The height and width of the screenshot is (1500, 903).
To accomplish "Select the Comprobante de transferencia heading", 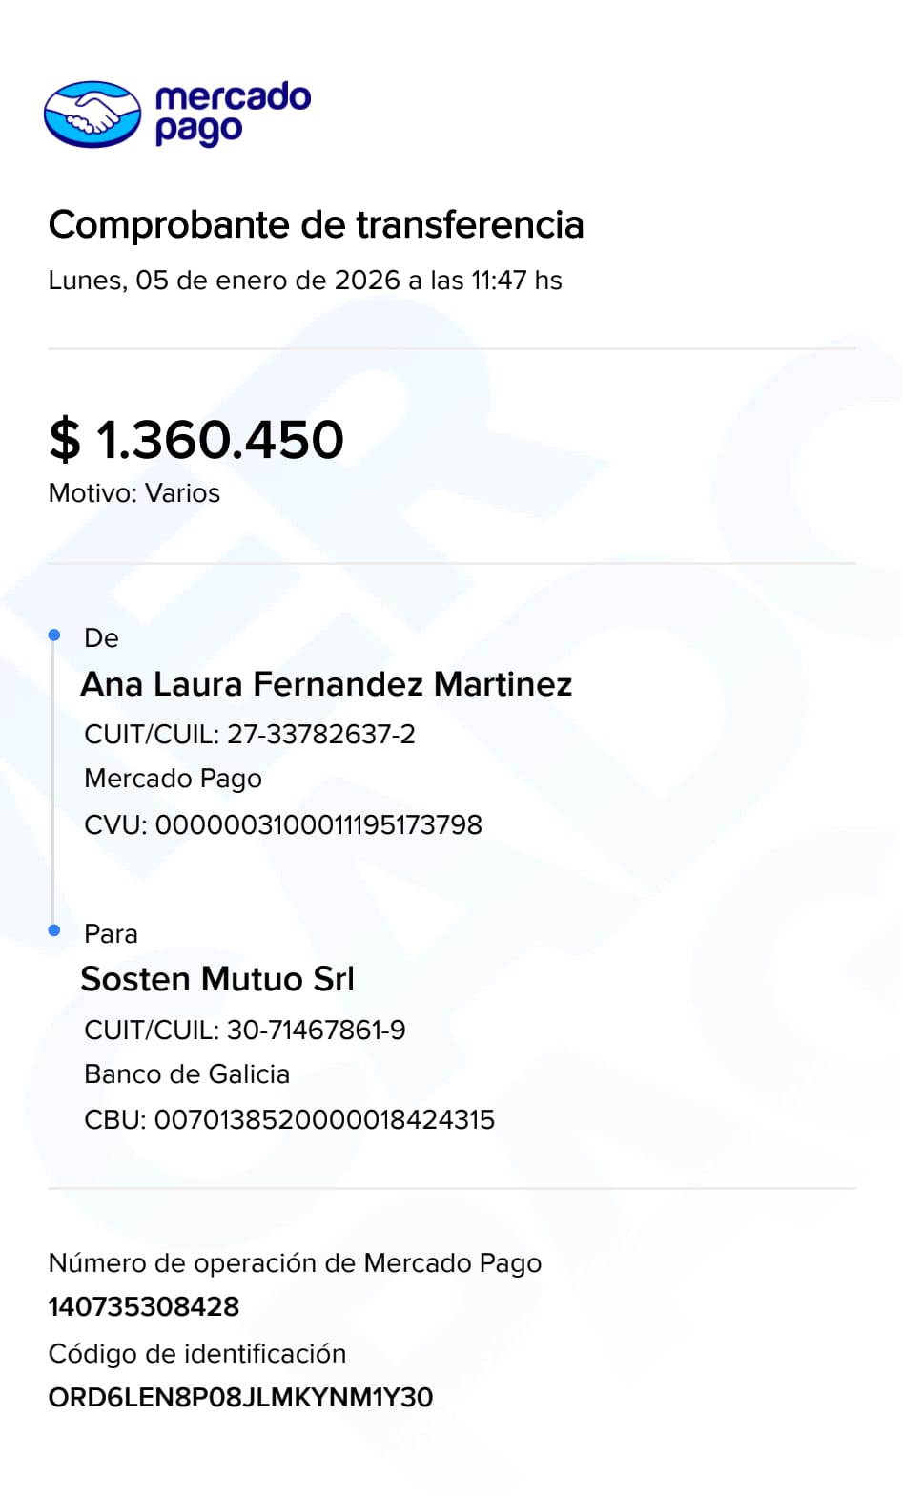I will (x=316, y=225).
